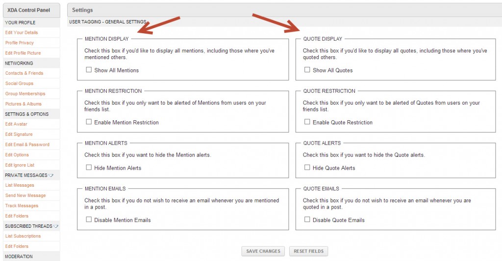Go to Profile Privacy
The width and height of the screenshot is (502, 261).
[x=19, y=43]
